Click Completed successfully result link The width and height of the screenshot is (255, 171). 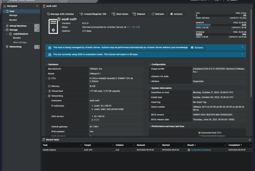201,150
